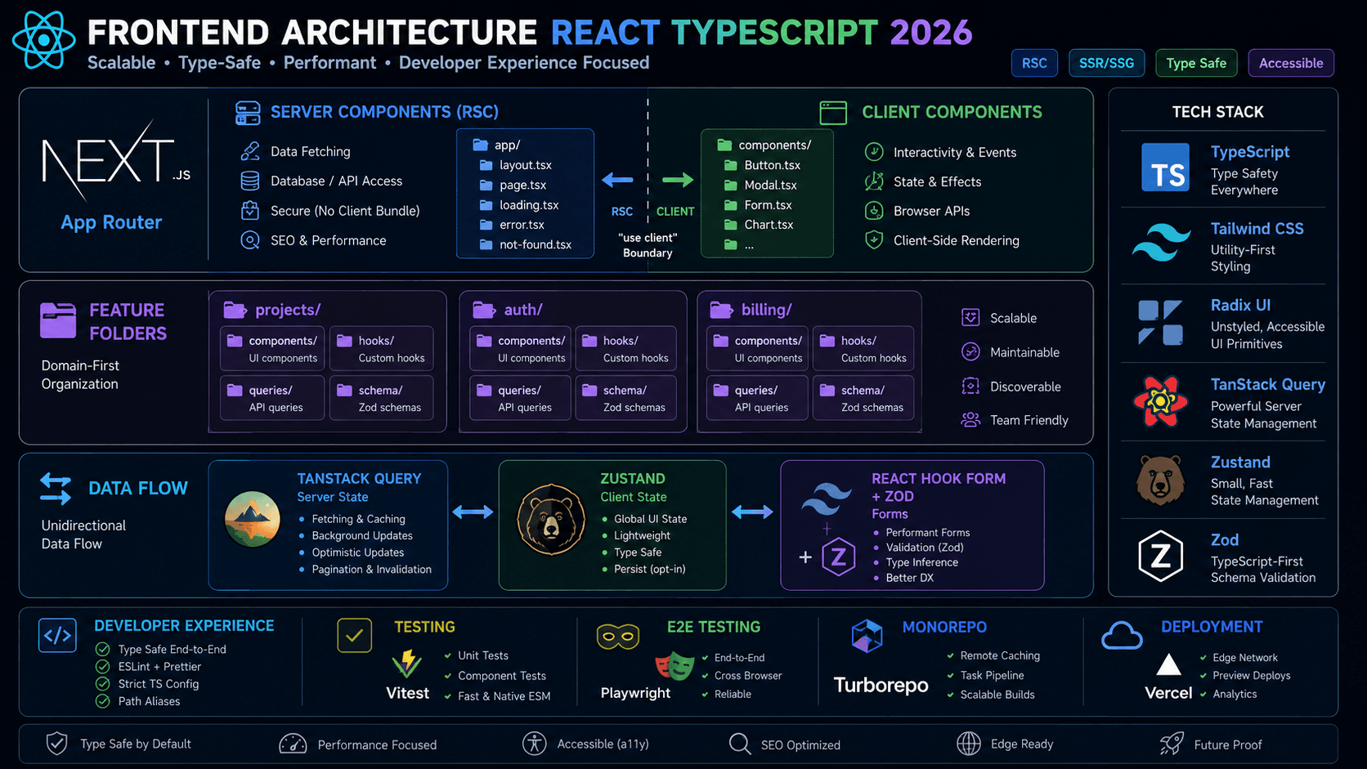
Task: Click the Vercel triangle logo
Action: (x=1168, y=664)
